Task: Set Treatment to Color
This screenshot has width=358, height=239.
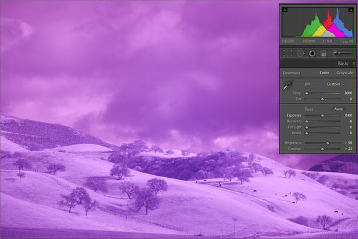Action: [324, 73]
